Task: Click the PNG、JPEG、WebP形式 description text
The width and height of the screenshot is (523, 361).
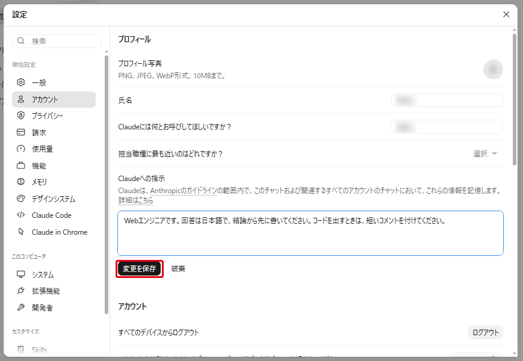Action: coord(172,76)
